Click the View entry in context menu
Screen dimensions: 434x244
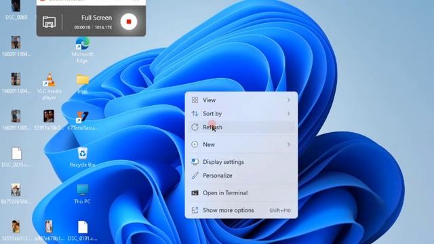point(241,100)
